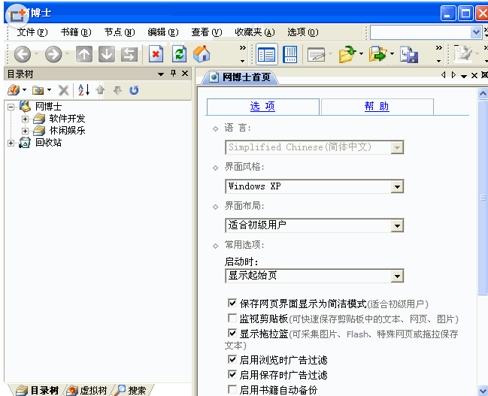This screenshot has height=396, width=488.
Task: Expand the 休闲娱乐 tree node
Action: pos(25,131)
